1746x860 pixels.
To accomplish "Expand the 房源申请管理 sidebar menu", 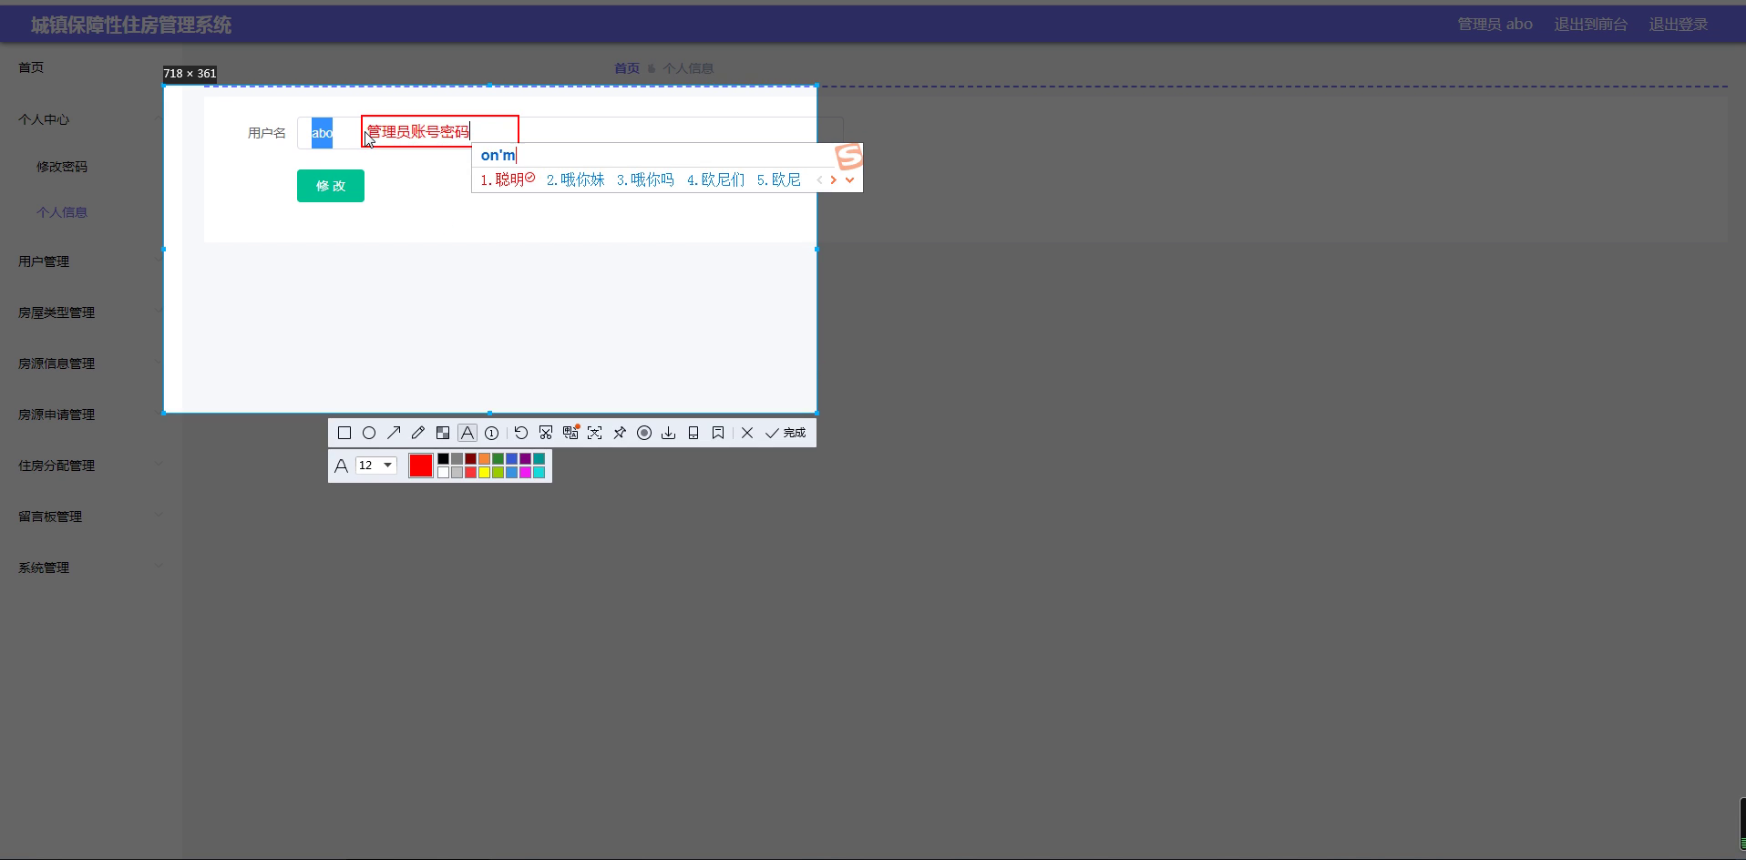I will point(56,415).
